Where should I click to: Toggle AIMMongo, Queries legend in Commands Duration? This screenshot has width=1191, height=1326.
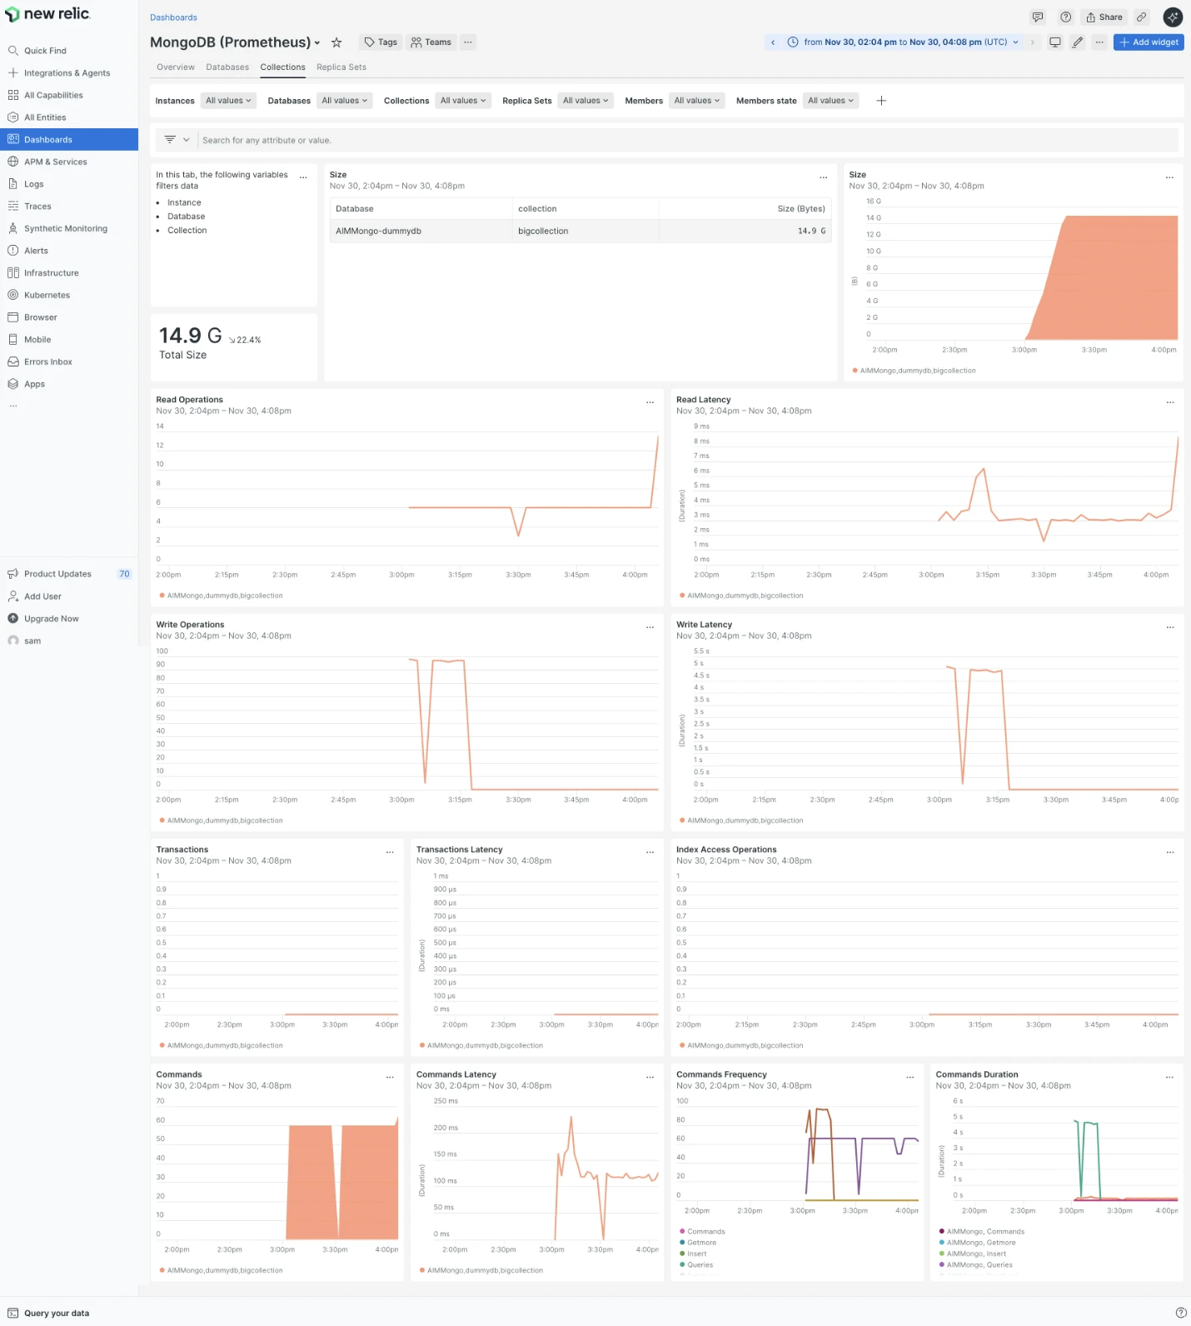point(975,1265)
